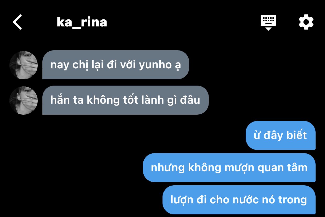The height and width of the screenshot is (217, 325).
Task: Open chat settings via the gear icon
Action: pos(306,22)
